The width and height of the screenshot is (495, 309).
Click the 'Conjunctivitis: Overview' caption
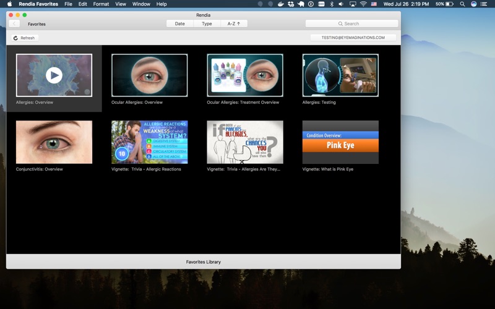click(x=40, y=169)
